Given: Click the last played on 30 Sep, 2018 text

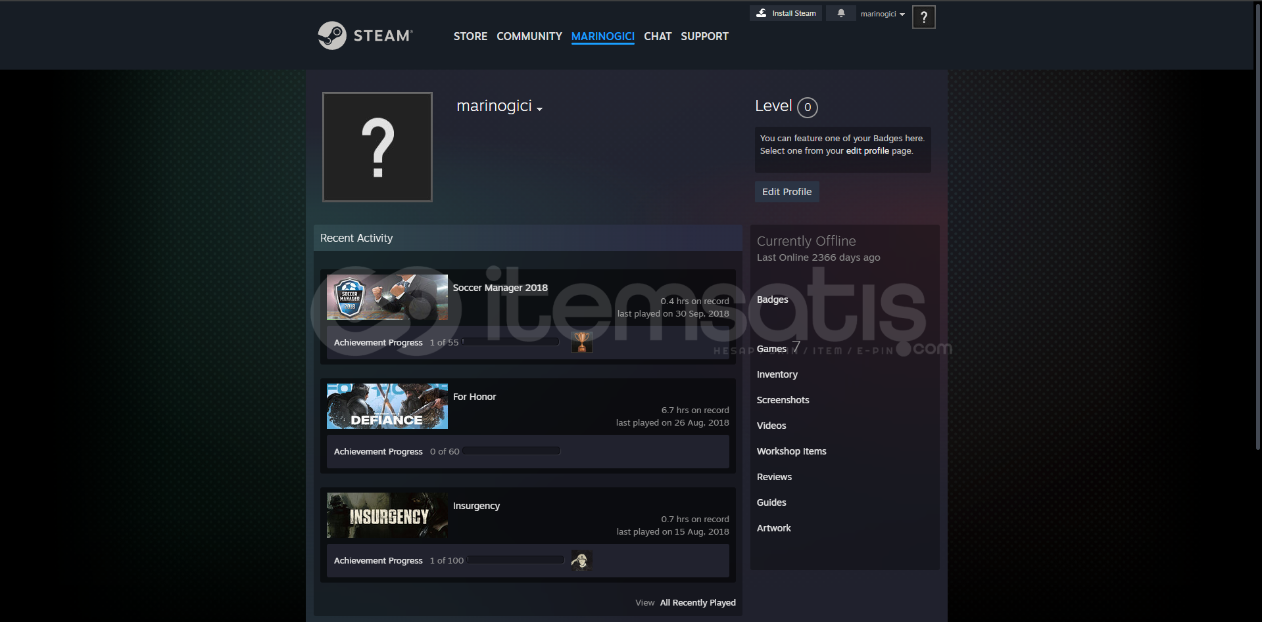Looking at the screenshot, I should pyautogui.click(x=673, y=313).
